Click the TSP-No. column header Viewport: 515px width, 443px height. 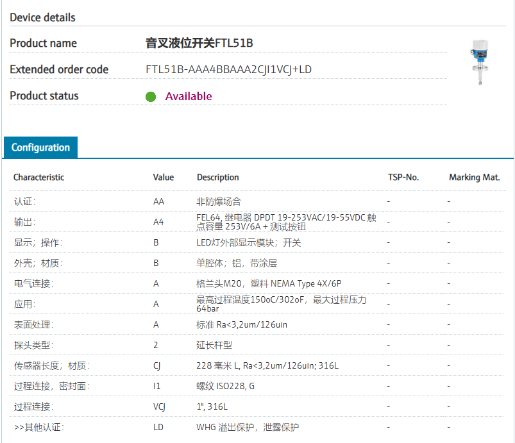403,178
